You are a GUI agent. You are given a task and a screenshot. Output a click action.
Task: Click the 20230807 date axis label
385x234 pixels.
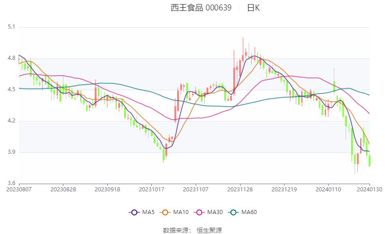(x=19, y=190)
